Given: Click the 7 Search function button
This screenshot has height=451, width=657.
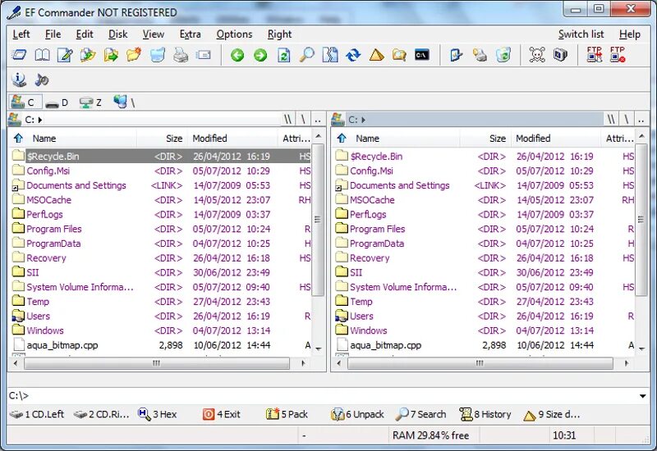Looking at the screenshot, I should click(420, 414).
